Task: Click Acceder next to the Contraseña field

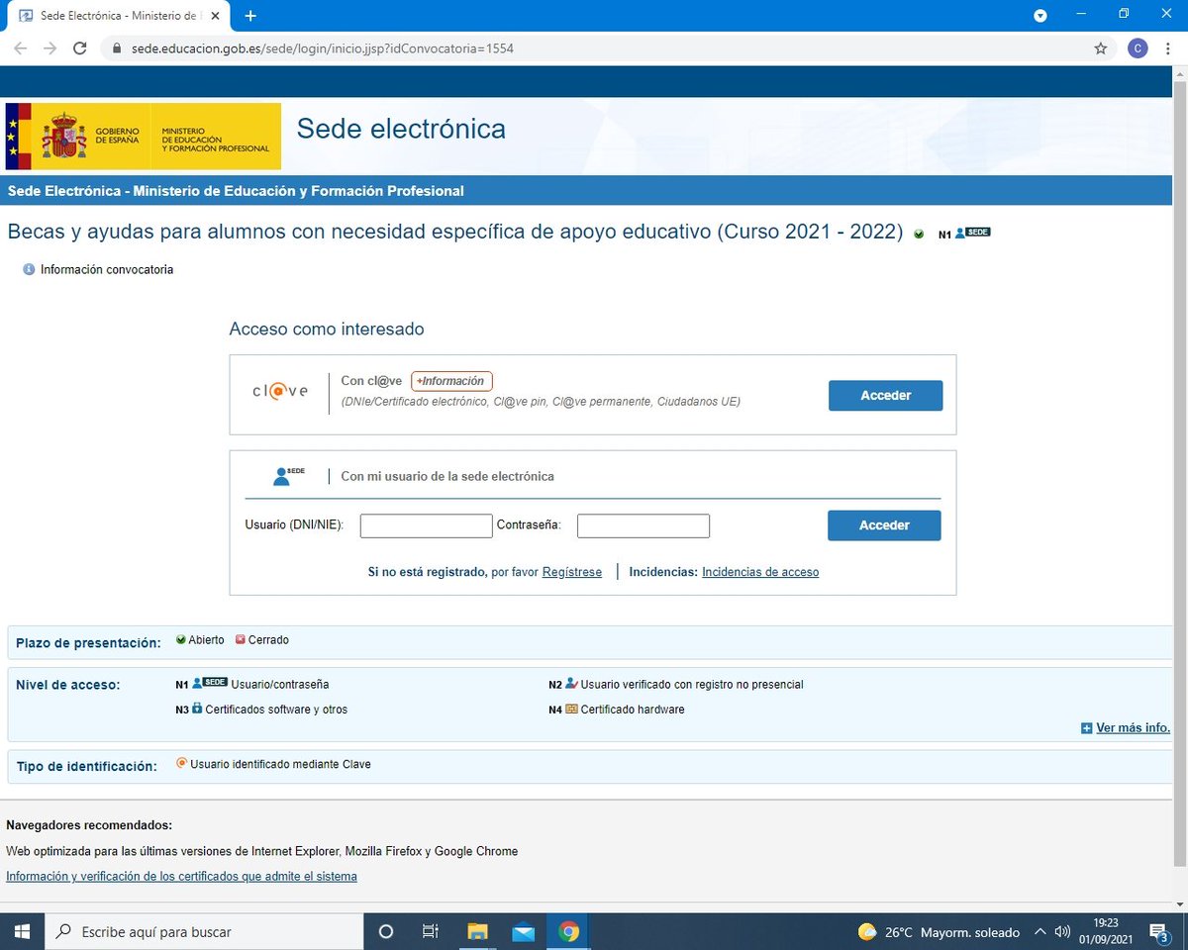Action: pos(885,525)
